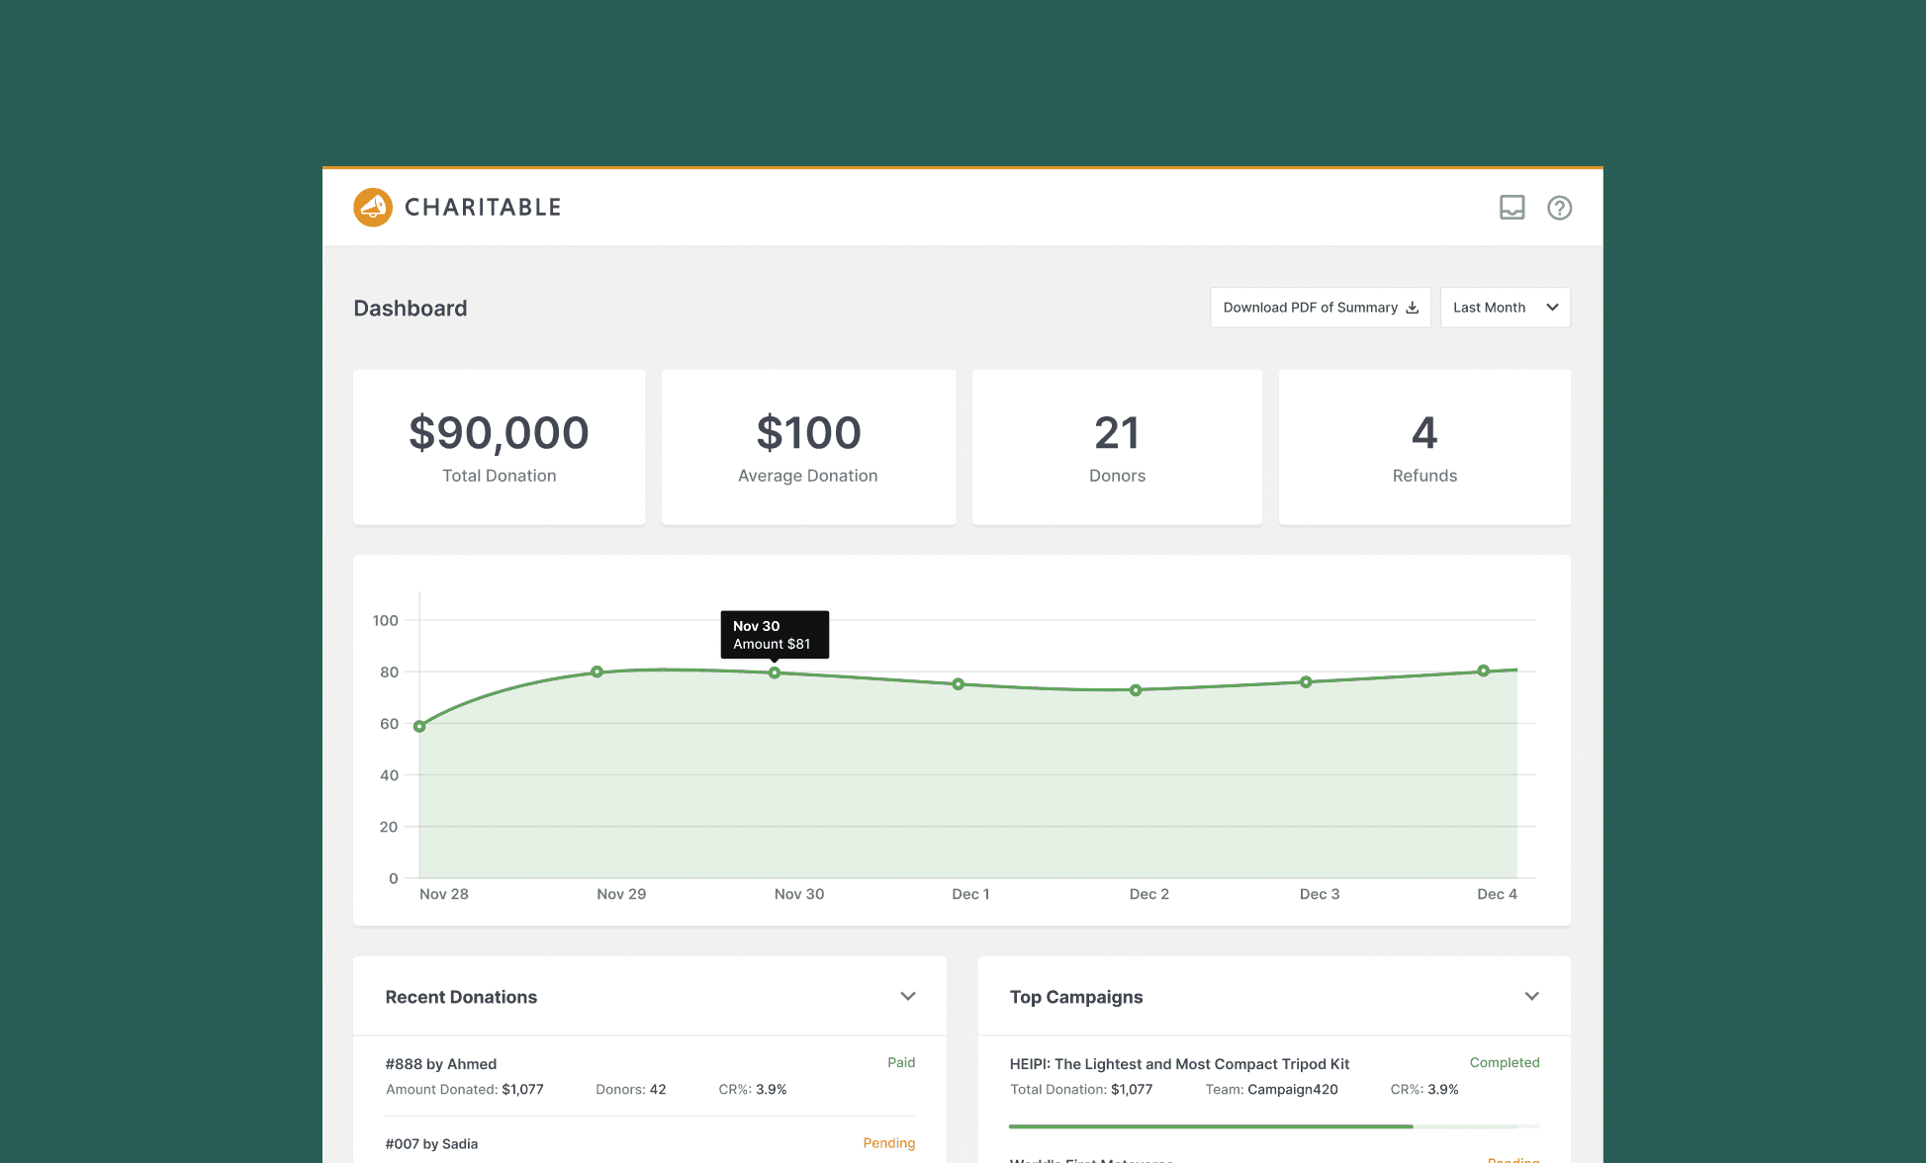Select the 21 Donors stat card
The image size is (1926, 1163).
1117,447
